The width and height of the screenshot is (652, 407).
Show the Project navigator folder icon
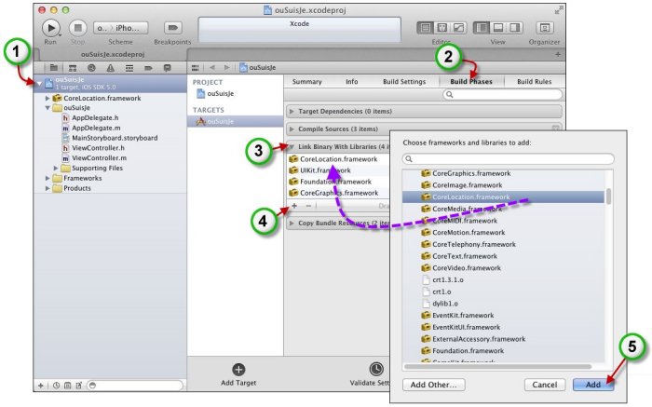click(54, 68)
